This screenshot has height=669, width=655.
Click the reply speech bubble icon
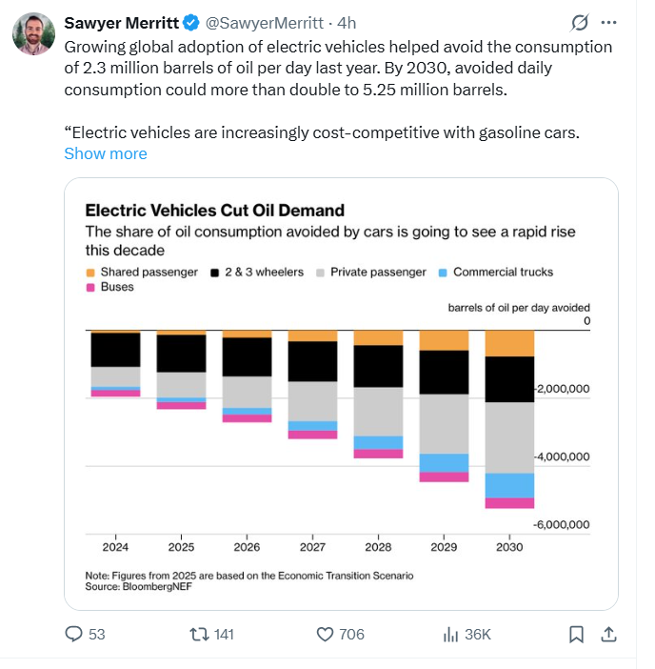click(74, 634)
